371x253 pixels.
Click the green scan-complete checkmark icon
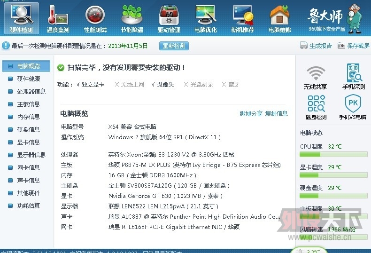click(x=61, y=68)
